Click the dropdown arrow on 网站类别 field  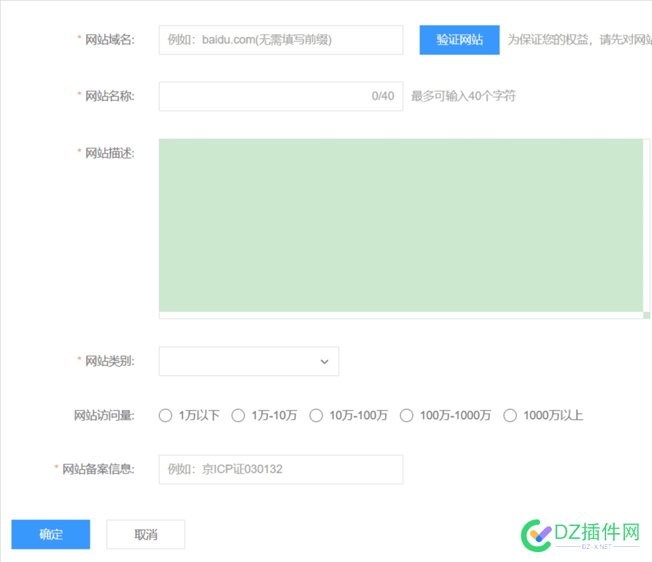coord(324,361)
